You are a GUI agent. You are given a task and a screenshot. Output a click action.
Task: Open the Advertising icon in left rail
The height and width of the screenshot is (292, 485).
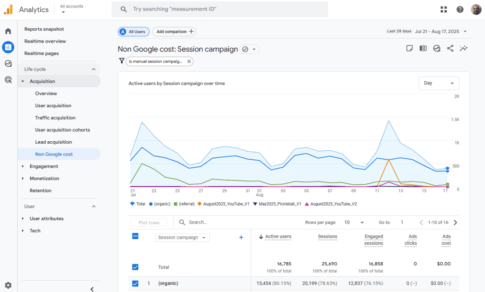[8, 79]
